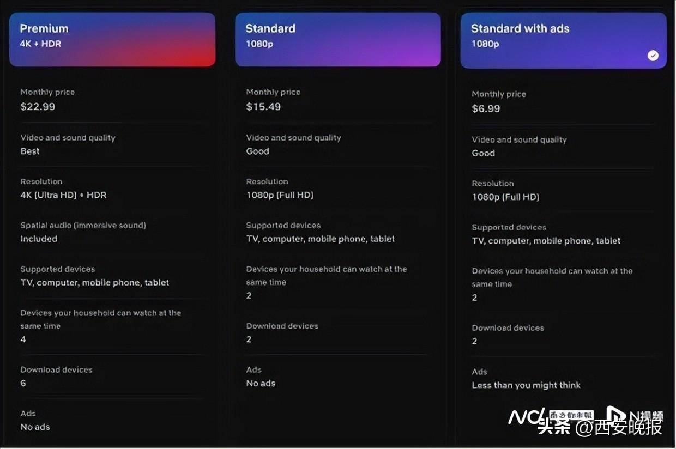Click Premium's "TV, computer, mobile phone, tablet" text

[x=94, y=282]
